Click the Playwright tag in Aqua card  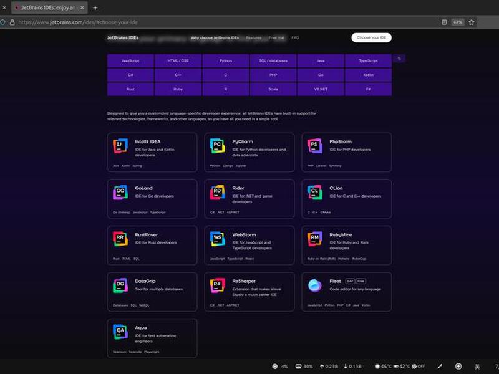(152, 352)
